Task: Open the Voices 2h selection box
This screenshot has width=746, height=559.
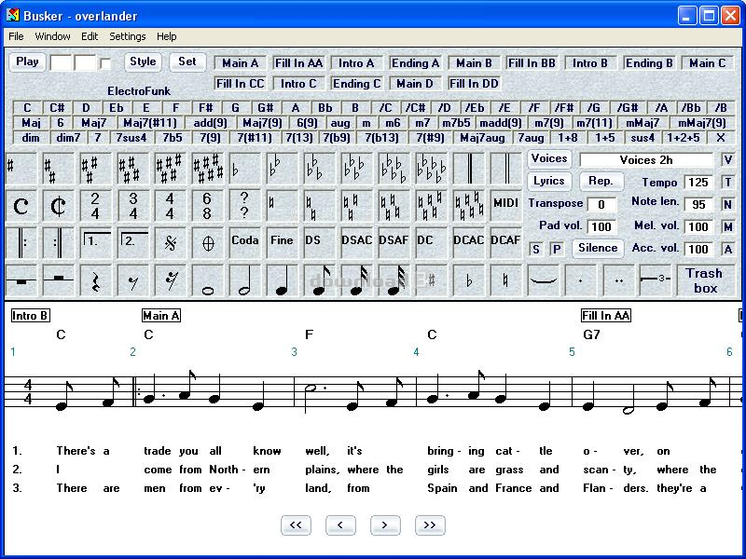Action: [x=645, y=160]
